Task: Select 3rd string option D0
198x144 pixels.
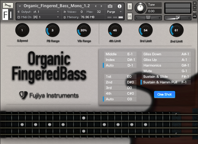Action: point(120,88)
